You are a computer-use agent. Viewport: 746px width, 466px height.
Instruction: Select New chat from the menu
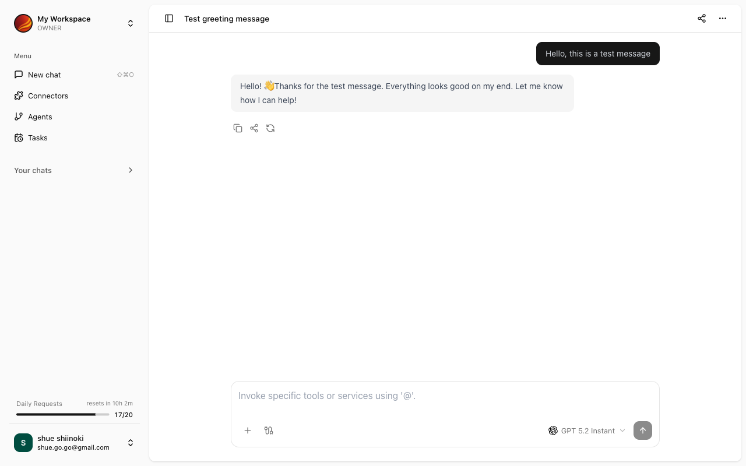(44, 75)
